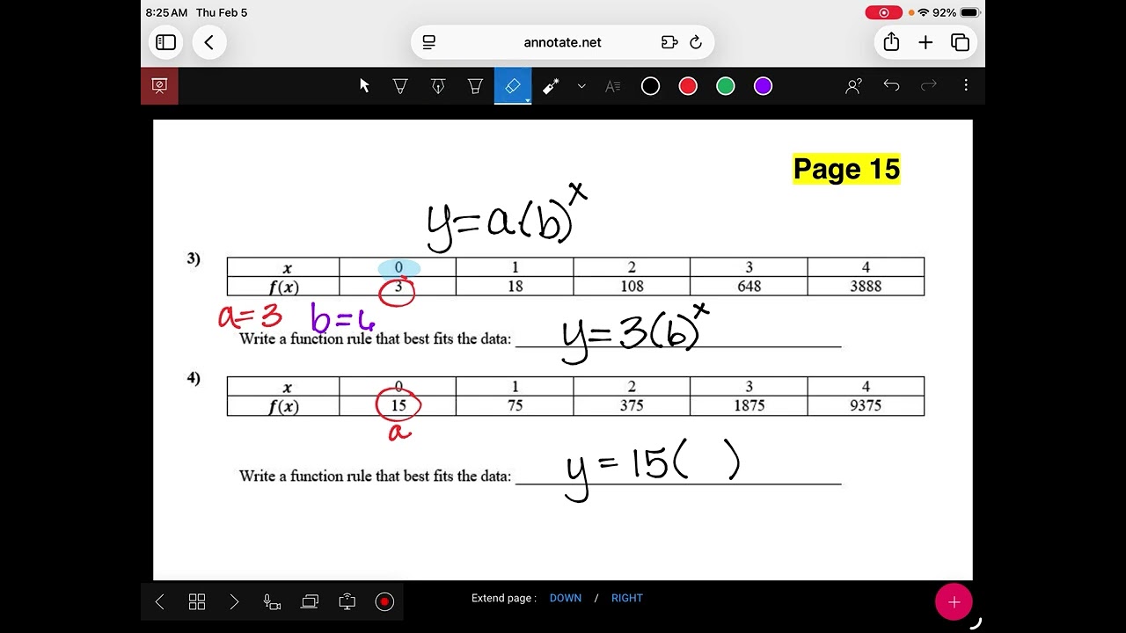Click the screen cast icon
Viewport: 1126px width, 633px height.
[x=347, y=602]
